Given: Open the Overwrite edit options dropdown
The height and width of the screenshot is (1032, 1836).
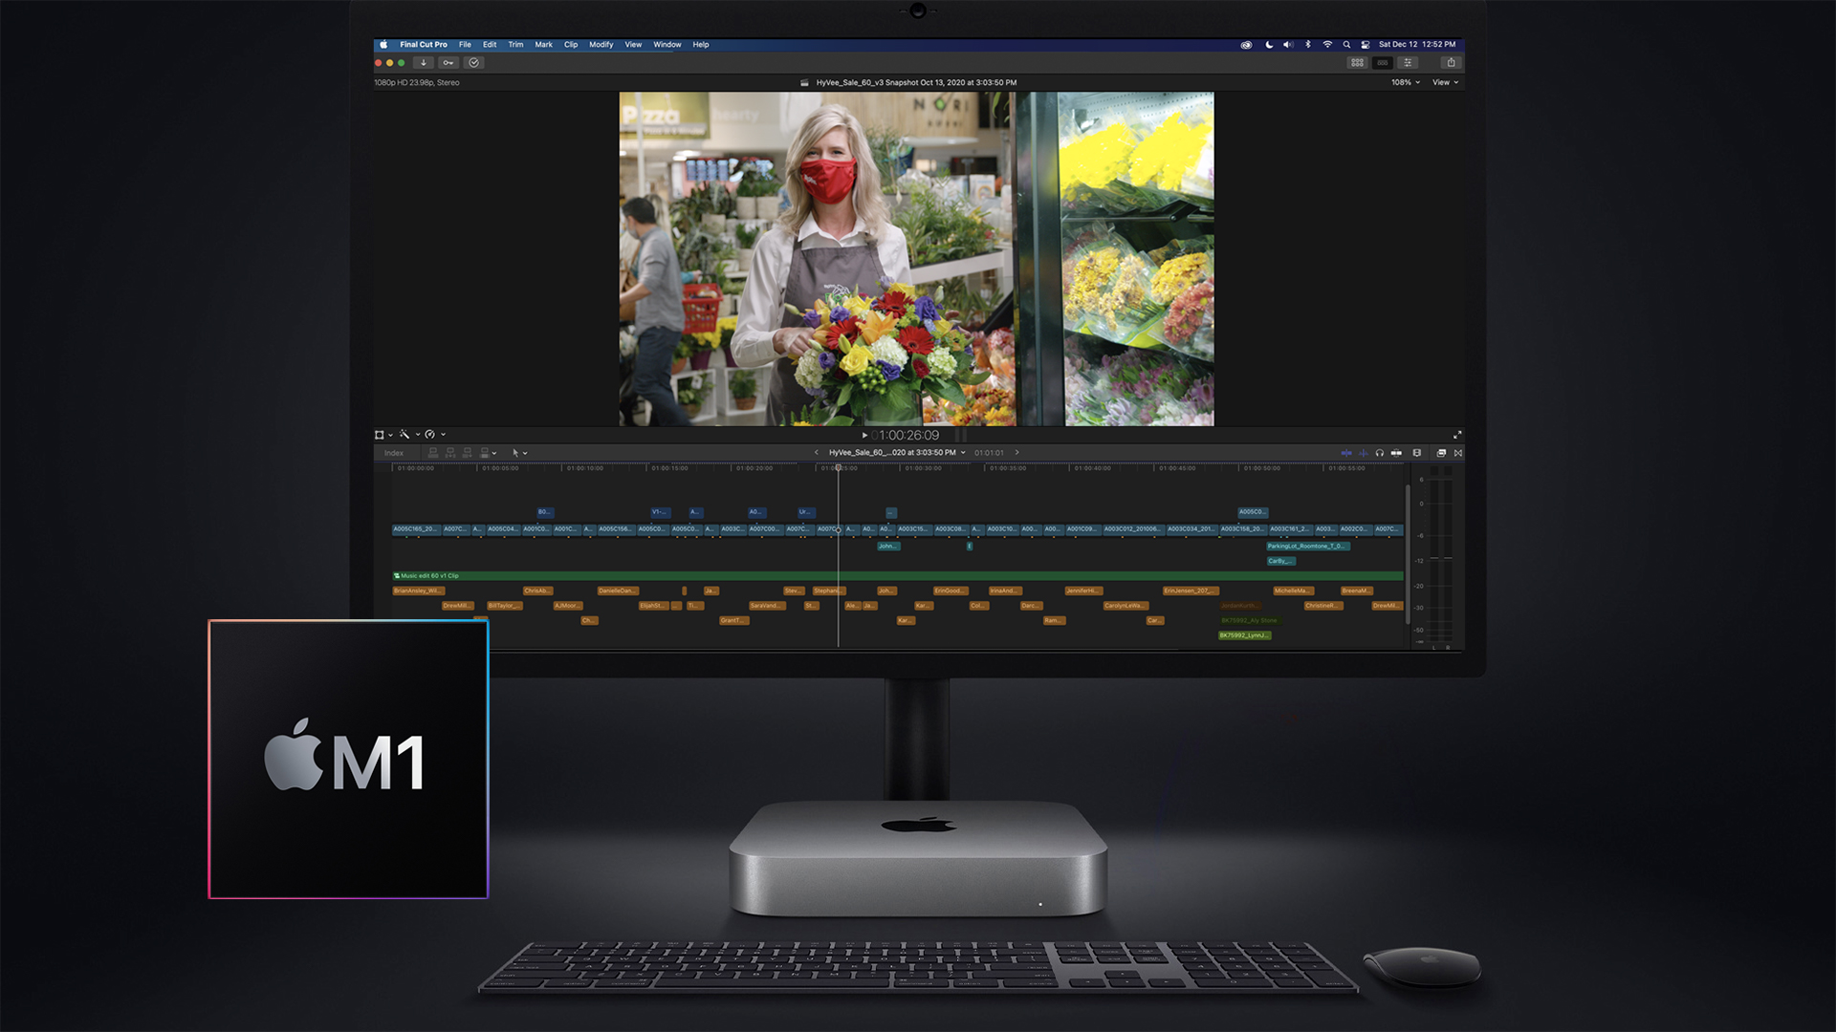Looking at the screenshot, I should coord(489,453).
